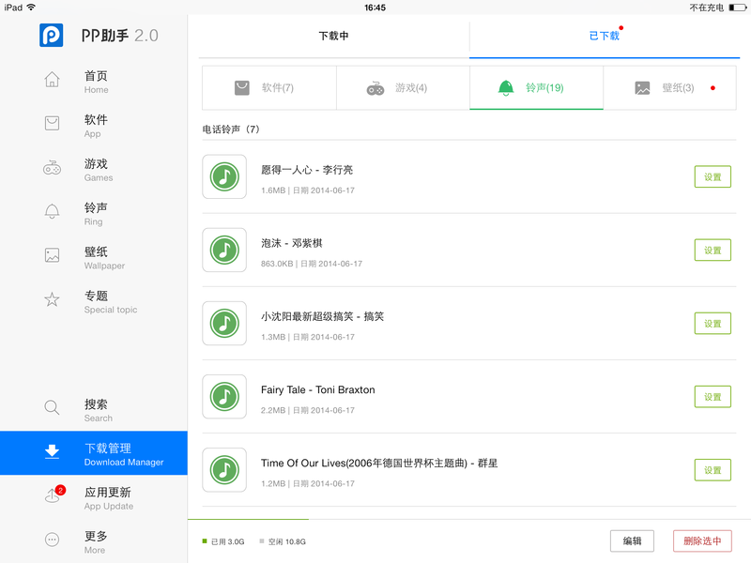Screen dimensions: 751x563
Task: Click 设置 for Fairy Tale - Toni Braxton
Action: tap(713, 396)
